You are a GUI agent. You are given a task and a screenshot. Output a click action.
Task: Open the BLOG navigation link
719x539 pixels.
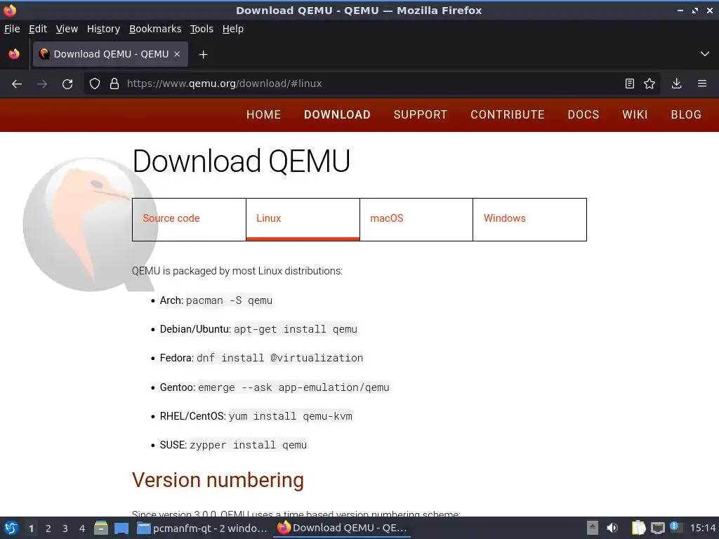(686, 114)
